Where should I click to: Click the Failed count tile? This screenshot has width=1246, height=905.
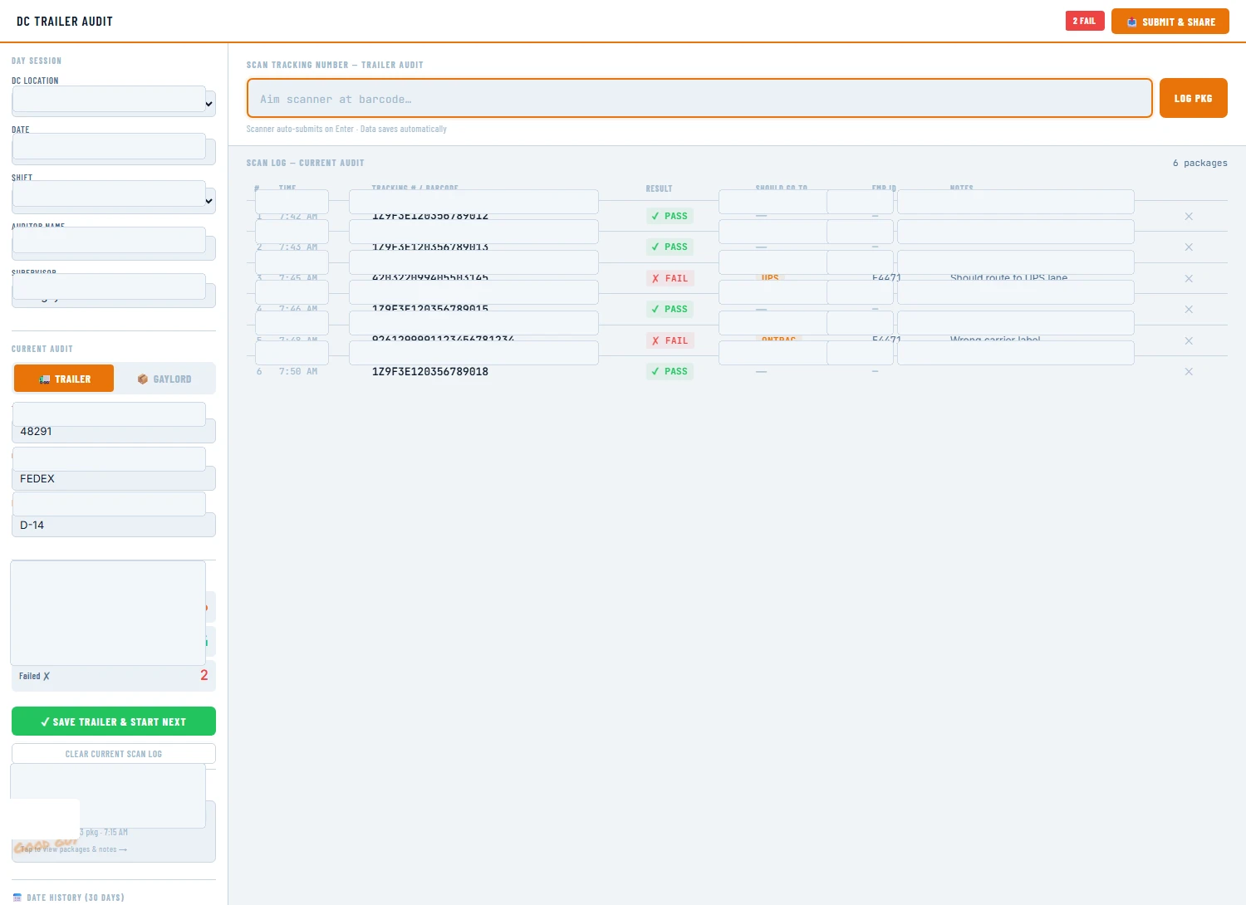[x=114, y=676]
